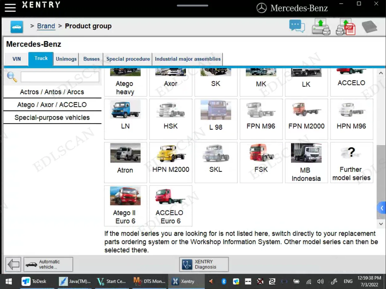The height and width of the screenshot is (289, 386).
Task: Click the Bluetooth tray icon
Action: pos(224,281)
